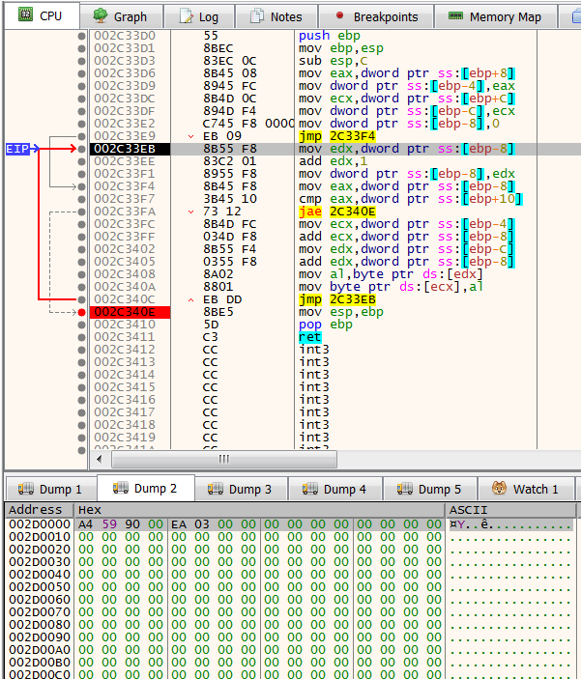Toggle breakpoint bullet at 002C33D0

click(x=81, y=36)
